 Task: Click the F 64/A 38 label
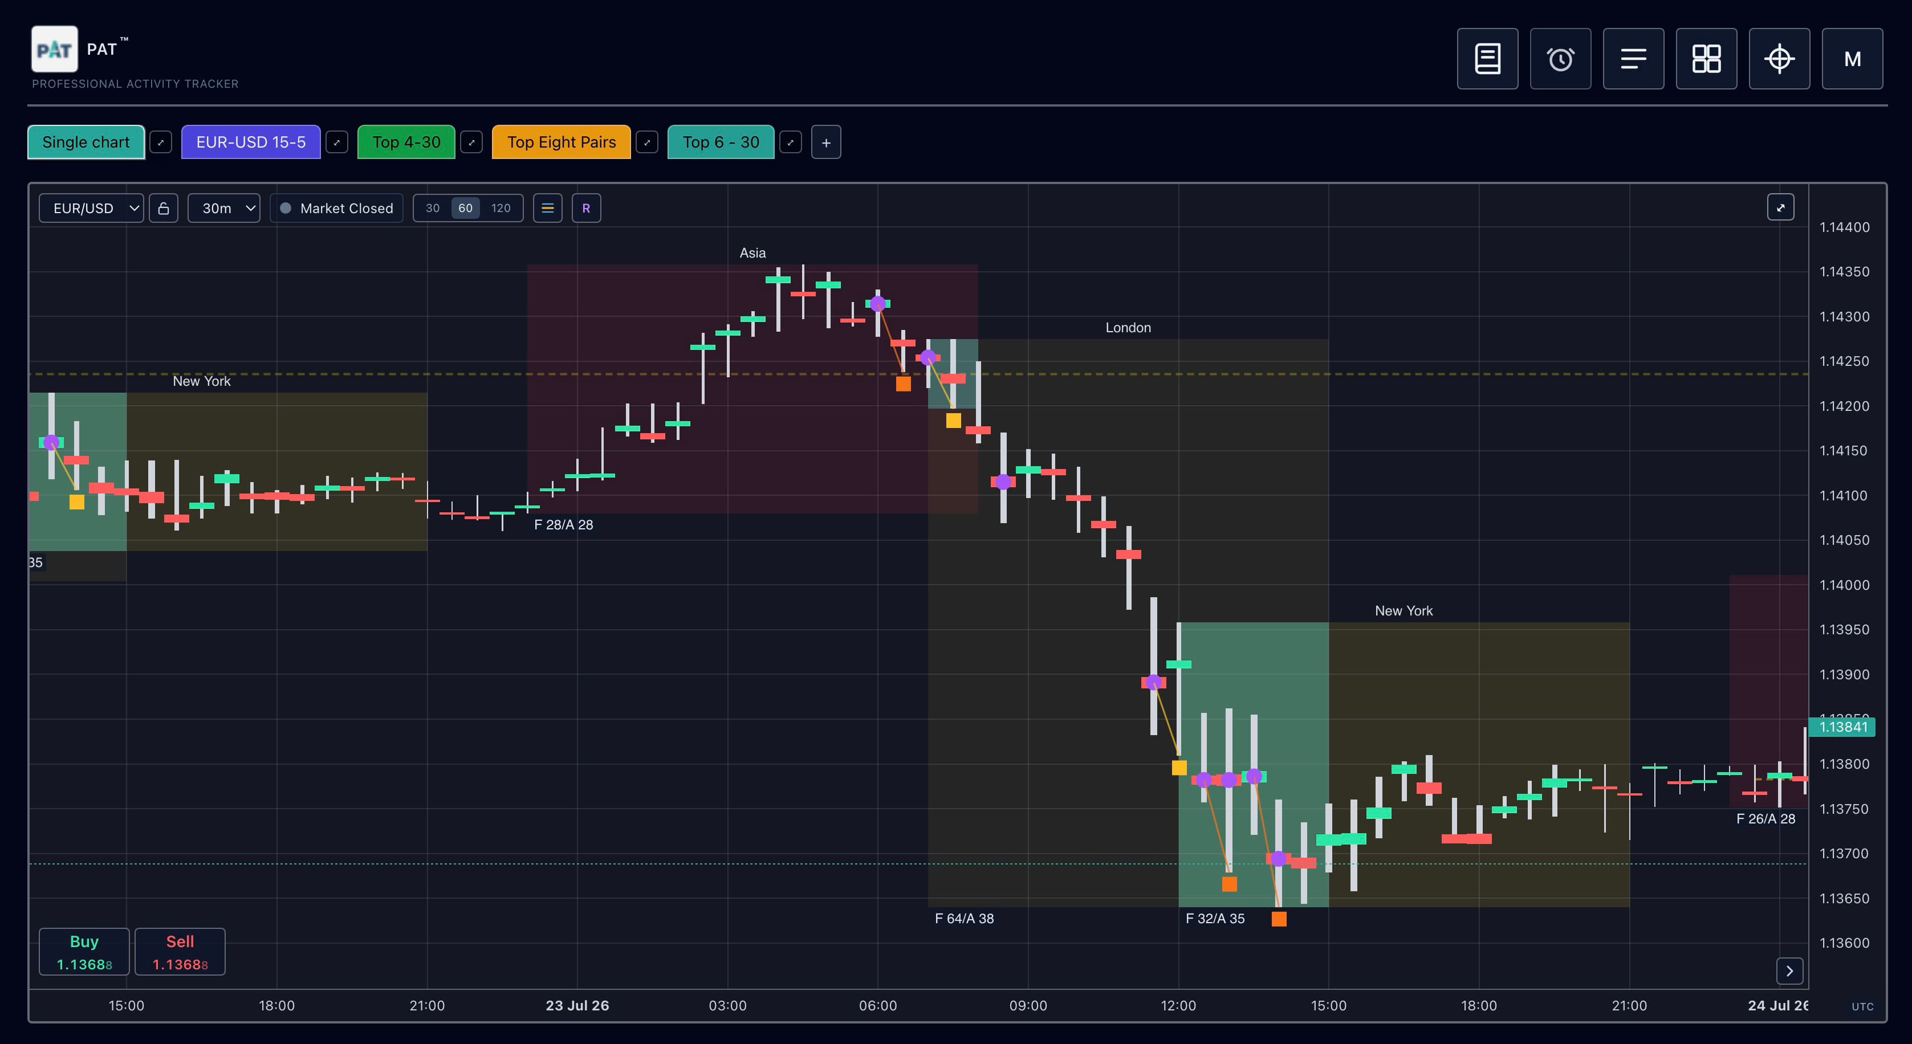[x=964, y=919]
